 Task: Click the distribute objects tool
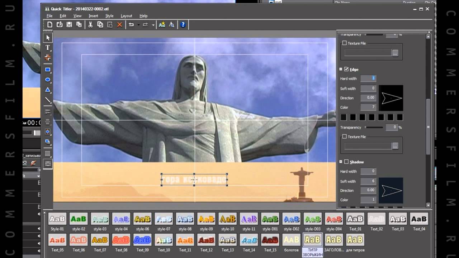click(48, 122)
